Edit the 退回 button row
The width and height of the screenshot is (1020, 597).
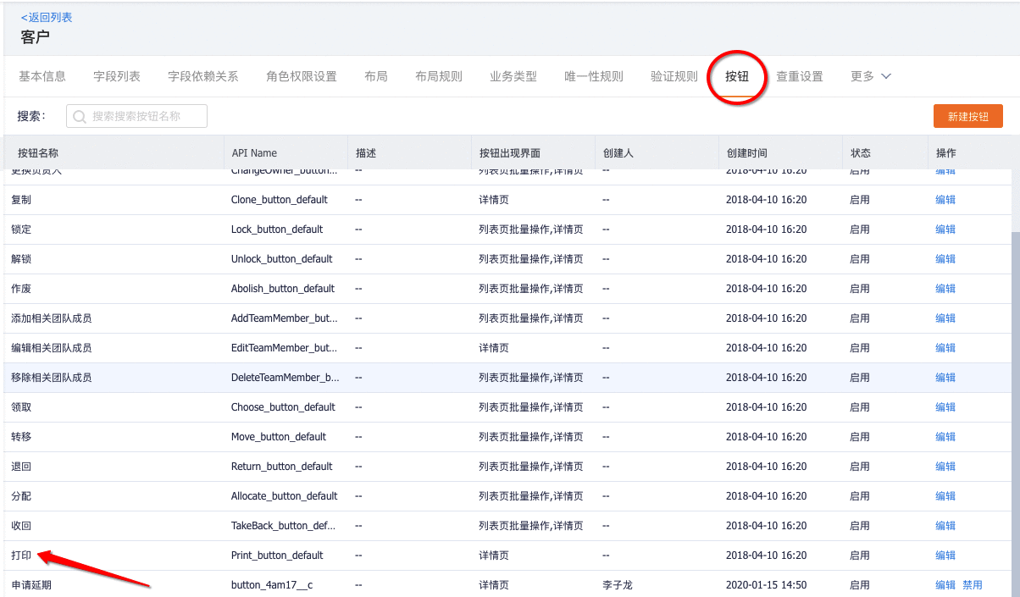945,467
